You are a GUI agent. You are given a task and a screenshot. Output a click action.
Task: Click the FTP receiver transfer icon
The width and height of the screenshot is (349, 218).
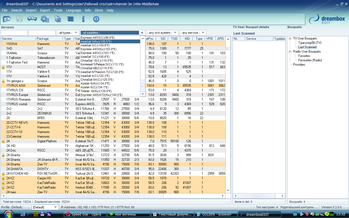tap(32, 19)
